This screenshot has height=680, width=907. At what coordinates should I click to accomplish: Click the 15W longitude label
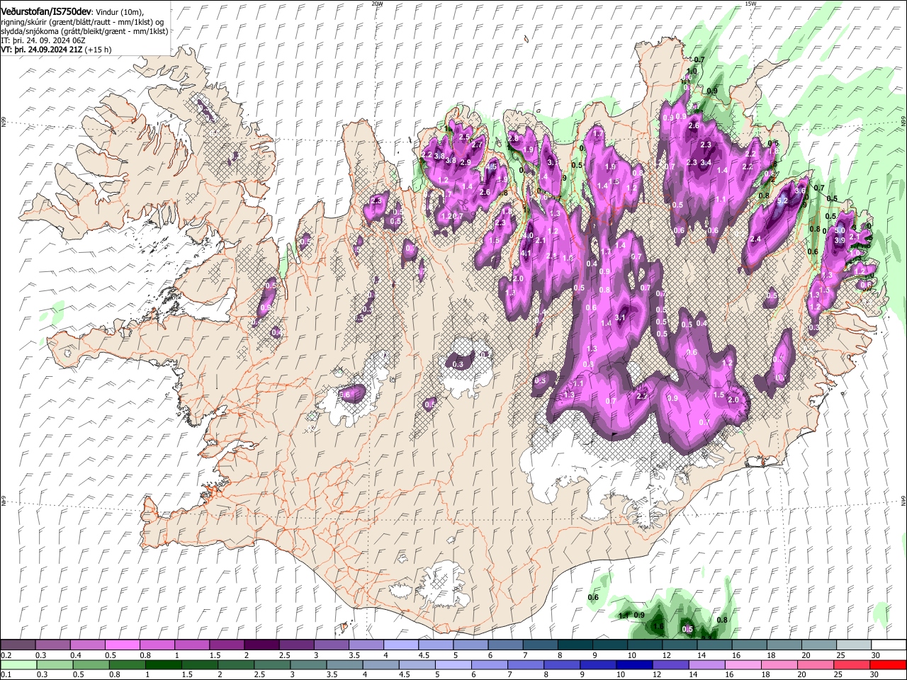750,4
